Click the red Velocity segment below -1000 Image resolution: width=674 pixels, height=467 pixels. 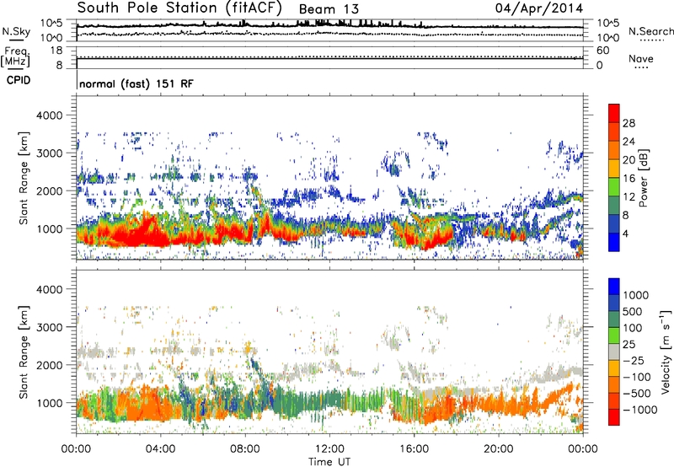(x=614, y=417)
